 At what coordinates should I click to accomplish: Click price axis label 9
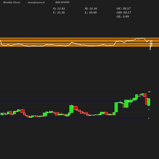[x=149, y=109]
